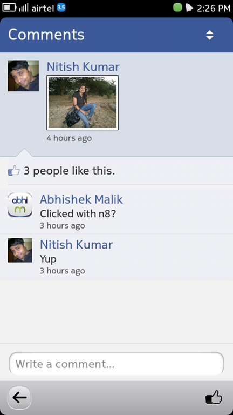Like the post with thumbs-up icon
The width and height of the screenshot is (233, 415).
214,397
